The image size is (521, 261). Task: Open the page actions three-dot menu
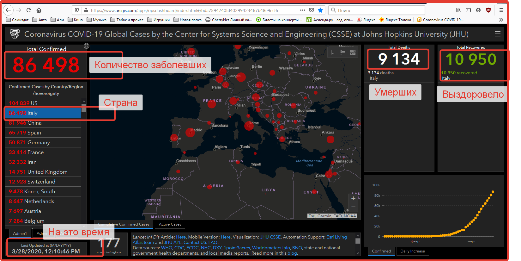pyautogui.click(x=302, y=10)
